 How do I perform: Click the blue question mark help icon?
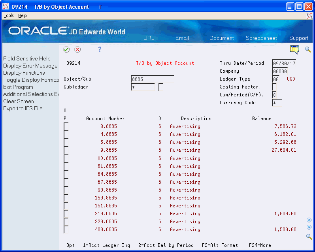click(100, 49)
